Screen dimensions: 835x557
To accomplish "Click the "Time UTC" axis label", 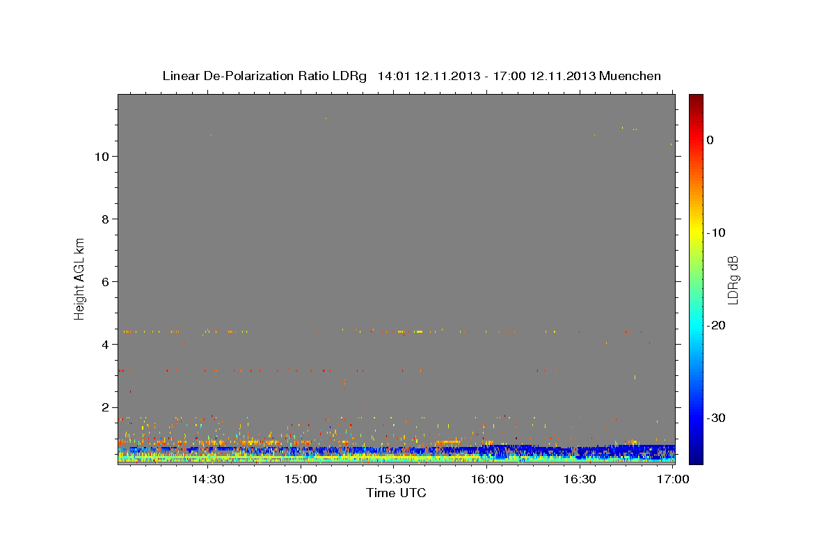I will (396, 493).
